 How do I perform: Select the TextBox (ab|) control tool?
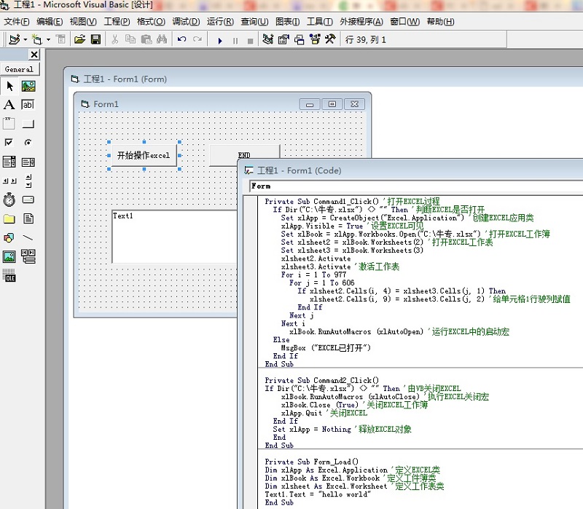[28, 105]
